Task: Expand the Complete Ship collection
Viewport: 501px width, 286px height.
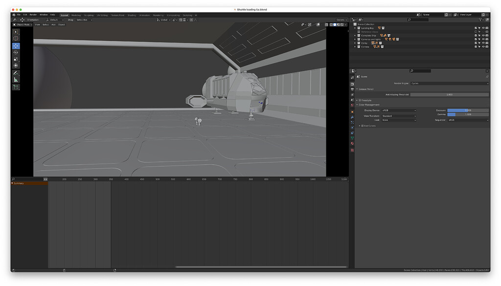Action: [x=355, y=35]
